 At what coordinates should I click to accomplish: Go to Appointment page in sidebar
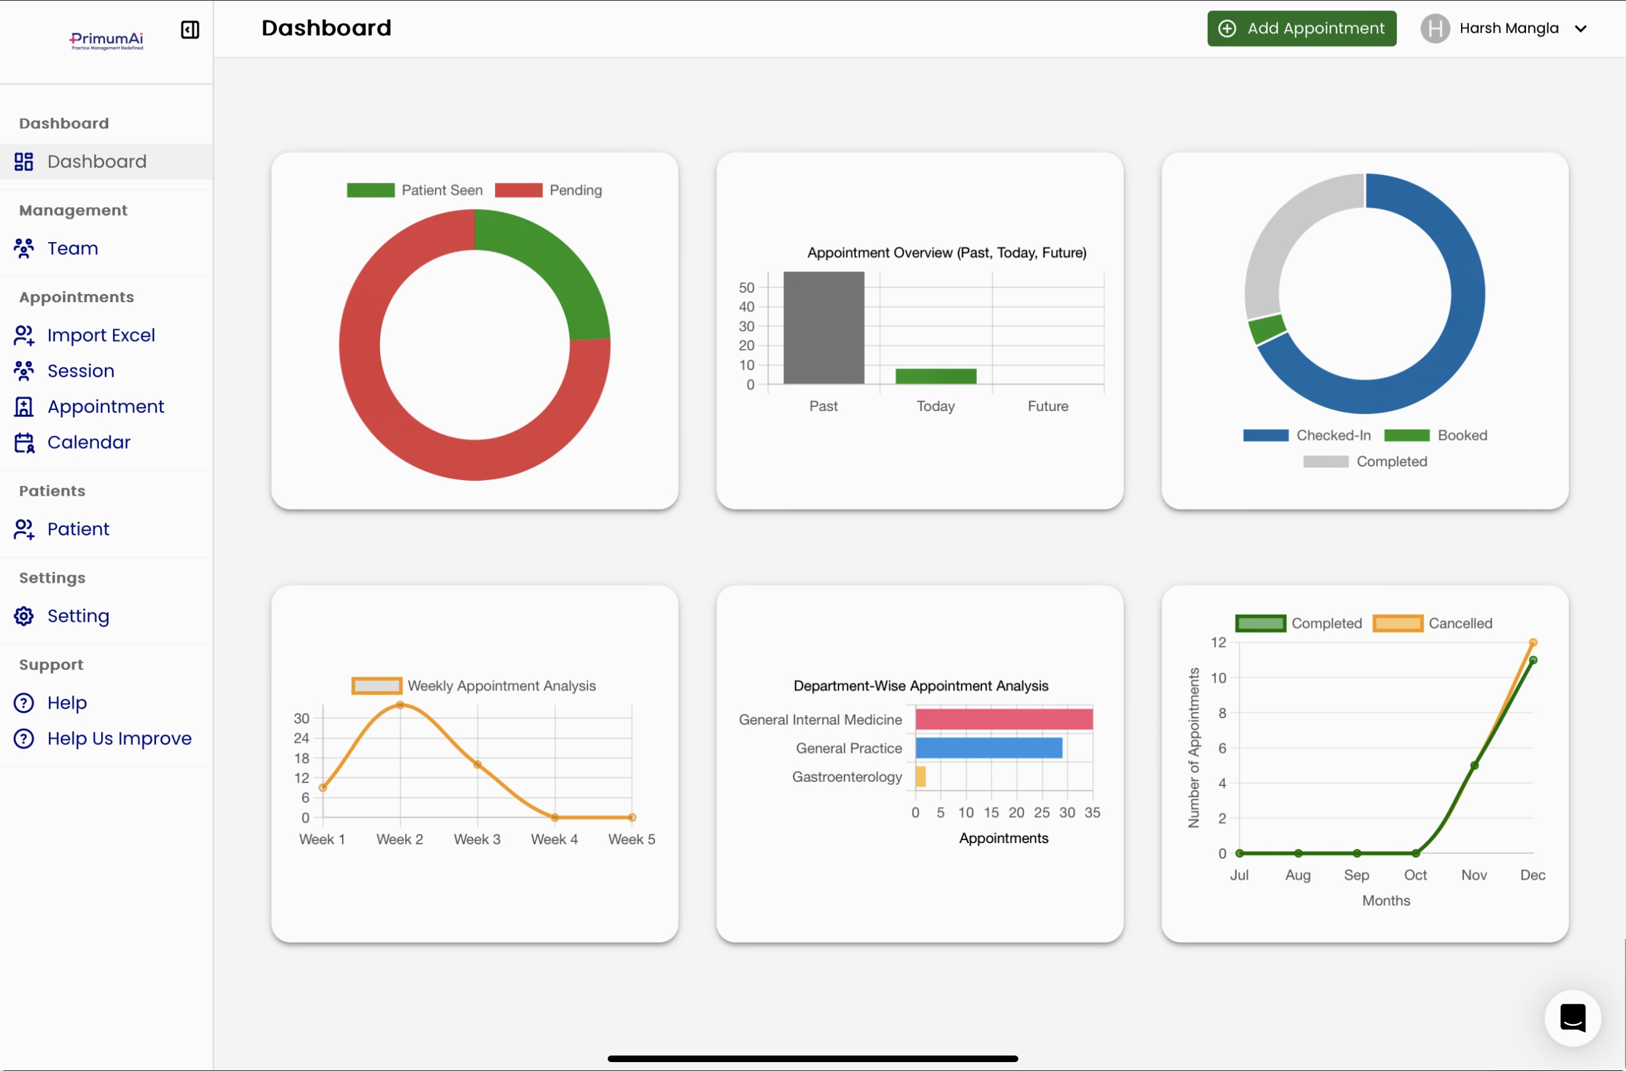tap(105, 406)
